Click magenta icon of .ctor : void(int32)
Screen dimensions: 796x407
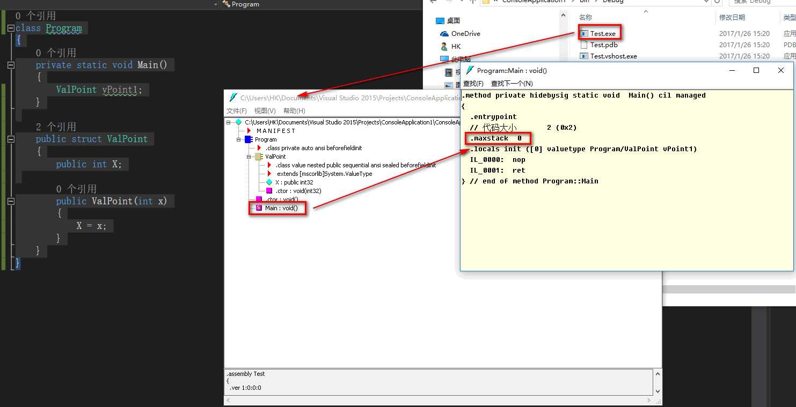(x=269, y=191)
